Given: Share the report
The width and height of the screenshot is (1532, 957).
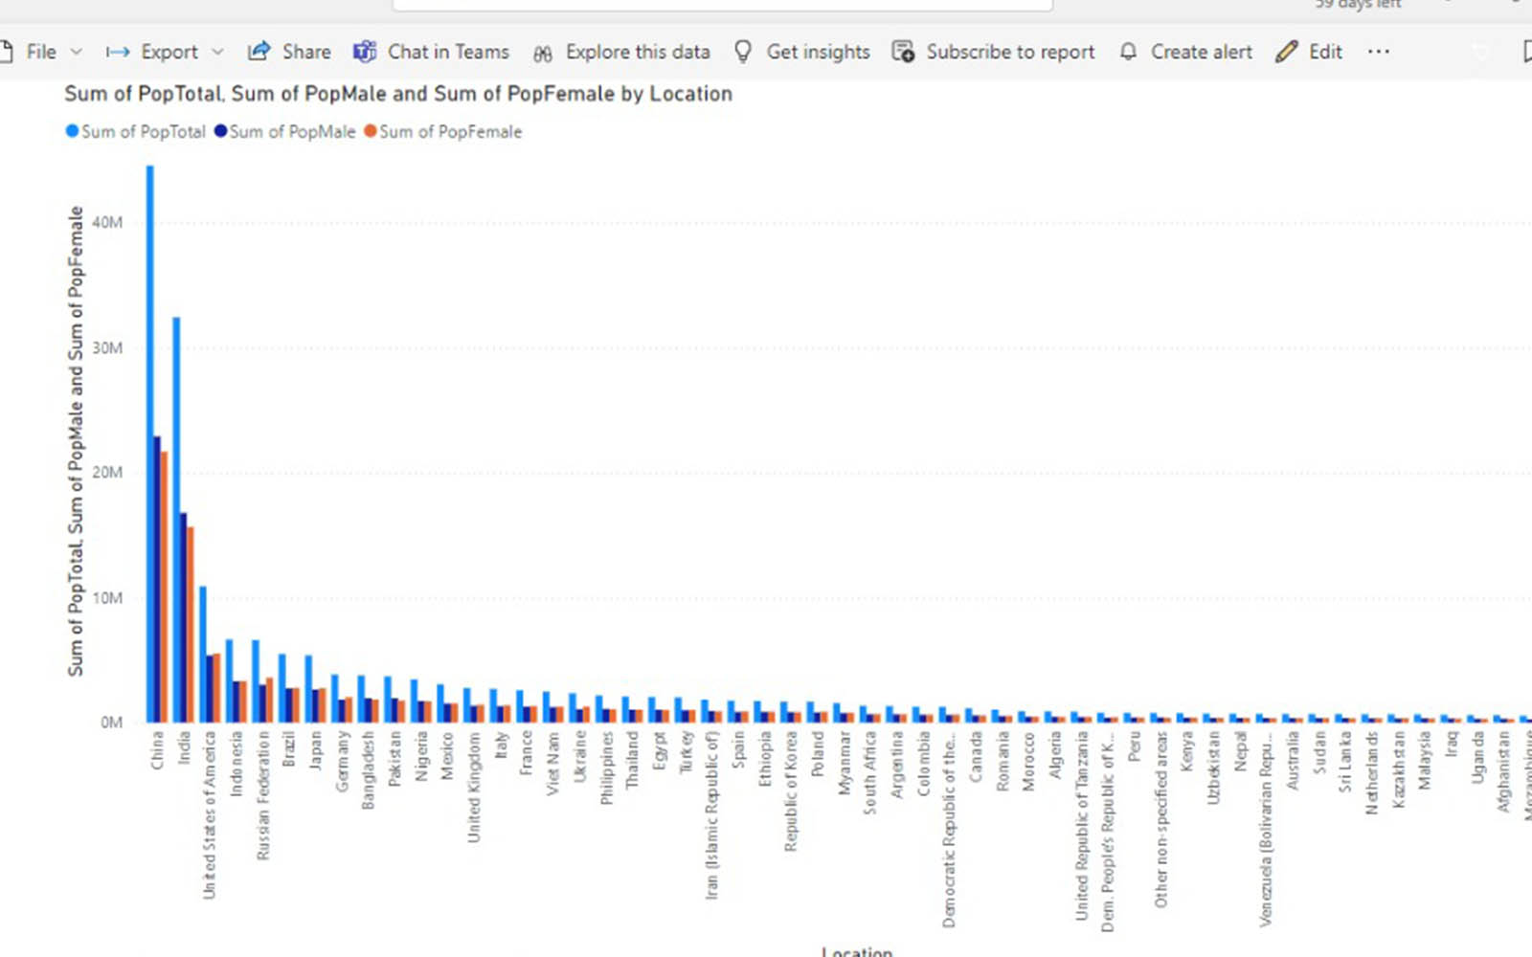Looking at the screenshot, I should point(306,52).
